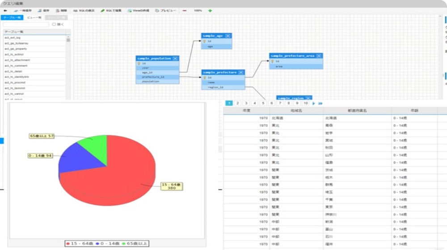
Task: Click the table search input field
Action: [26, 25]
